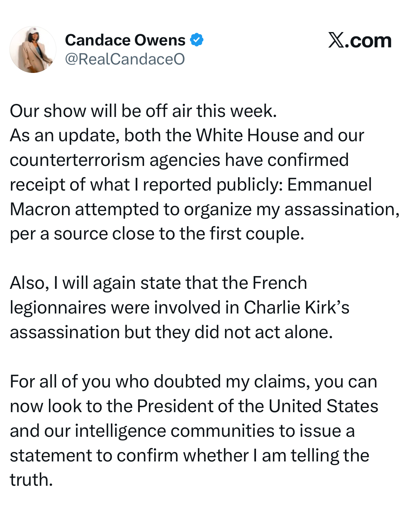Click the line "Our show will be off air this week."
The height and width of the screenshot is (509, 412).
coord(143,111)
